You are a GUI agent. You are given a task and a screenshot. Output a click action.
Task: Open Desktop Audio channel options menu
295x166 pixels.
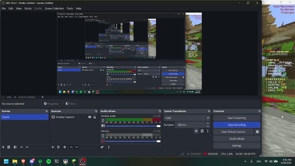click(x=103, y=121)
